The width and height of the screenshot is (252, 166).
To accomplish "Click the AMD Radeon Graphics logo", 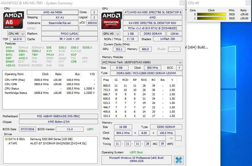I will click(x=111, y=20).
